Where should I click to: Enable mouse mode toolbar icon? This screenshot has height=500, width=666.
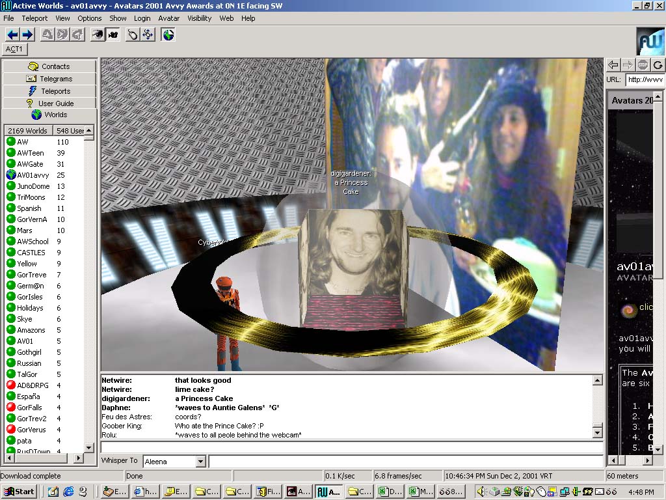pyautogui.click(x=133, y=35)
